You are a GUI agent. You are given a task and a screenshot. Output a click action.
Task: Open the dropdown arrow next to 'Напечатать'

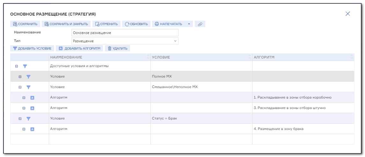[189, 24]
